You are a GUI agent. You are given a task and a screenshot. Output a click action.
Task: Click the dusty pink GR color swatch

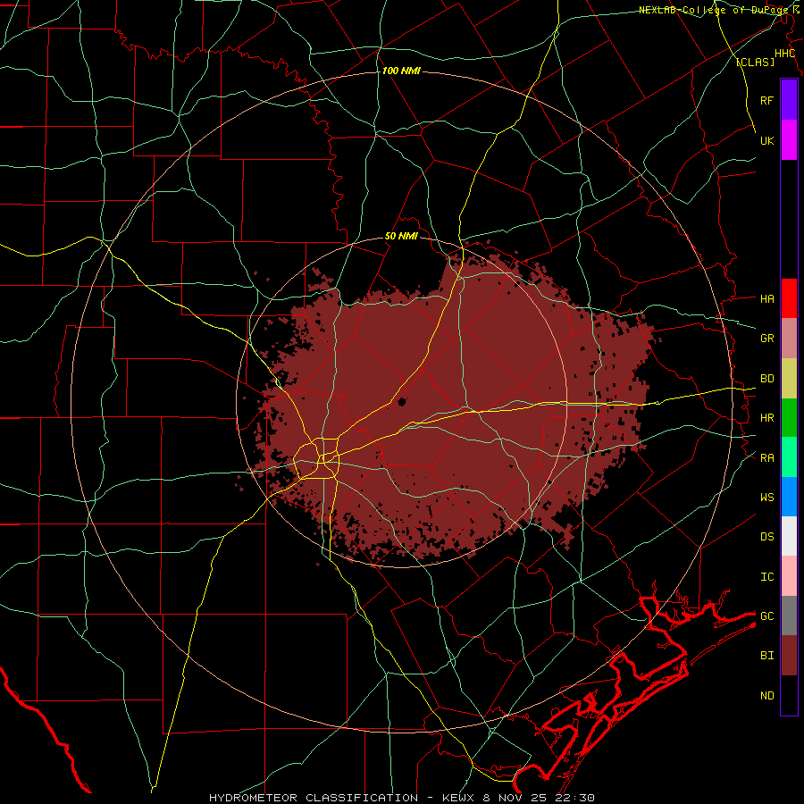[x=789, y=339]
